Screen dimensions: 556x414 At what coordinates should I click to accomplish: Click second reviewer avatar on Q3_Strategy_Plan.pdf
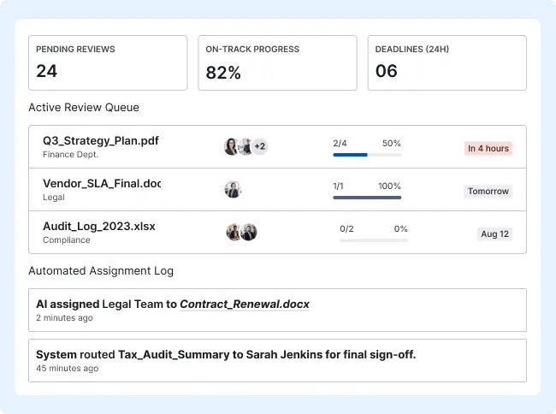245,146
